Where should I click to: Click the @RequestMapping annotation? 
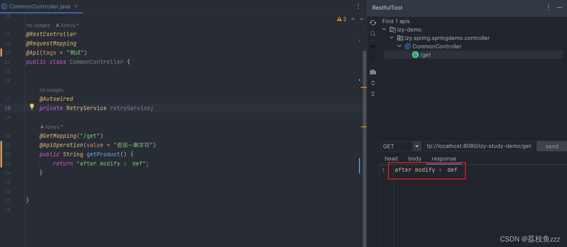click(51, 43)
